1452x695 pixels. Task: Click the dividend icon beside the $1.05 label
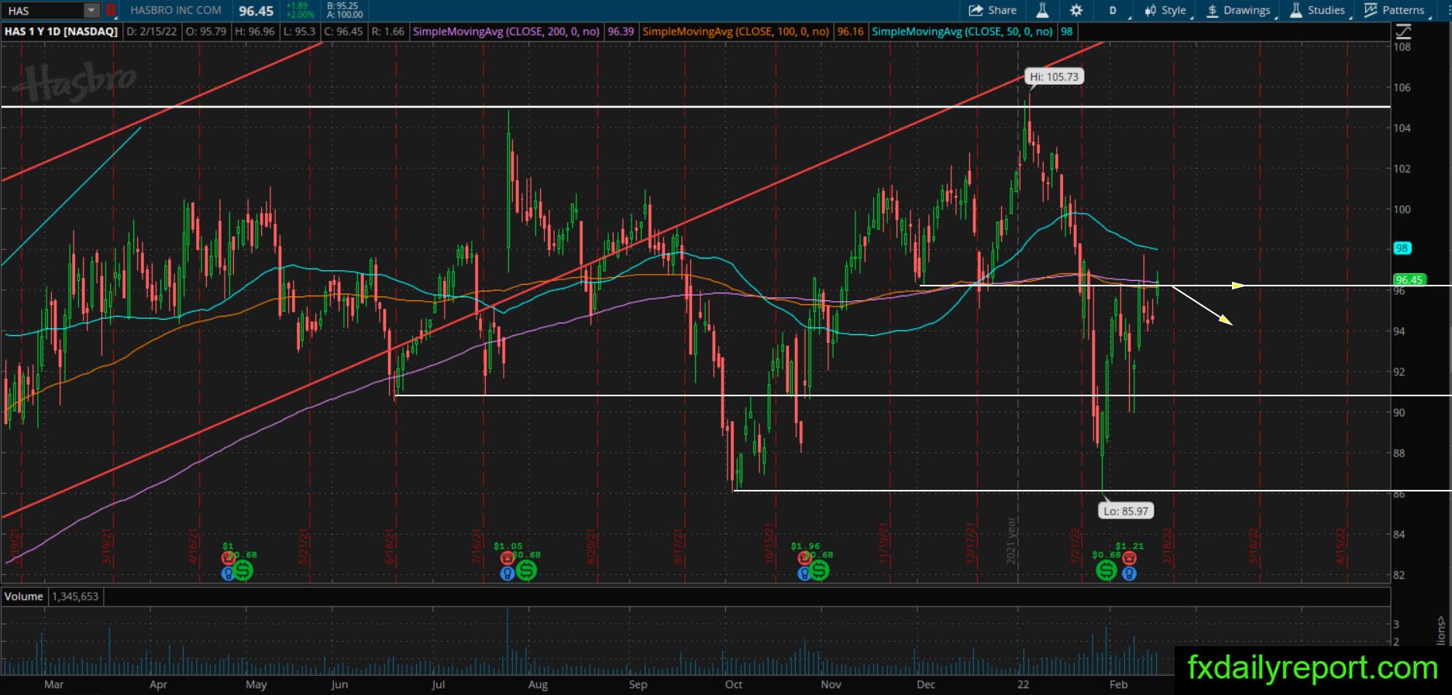click(x=526, y=570)
